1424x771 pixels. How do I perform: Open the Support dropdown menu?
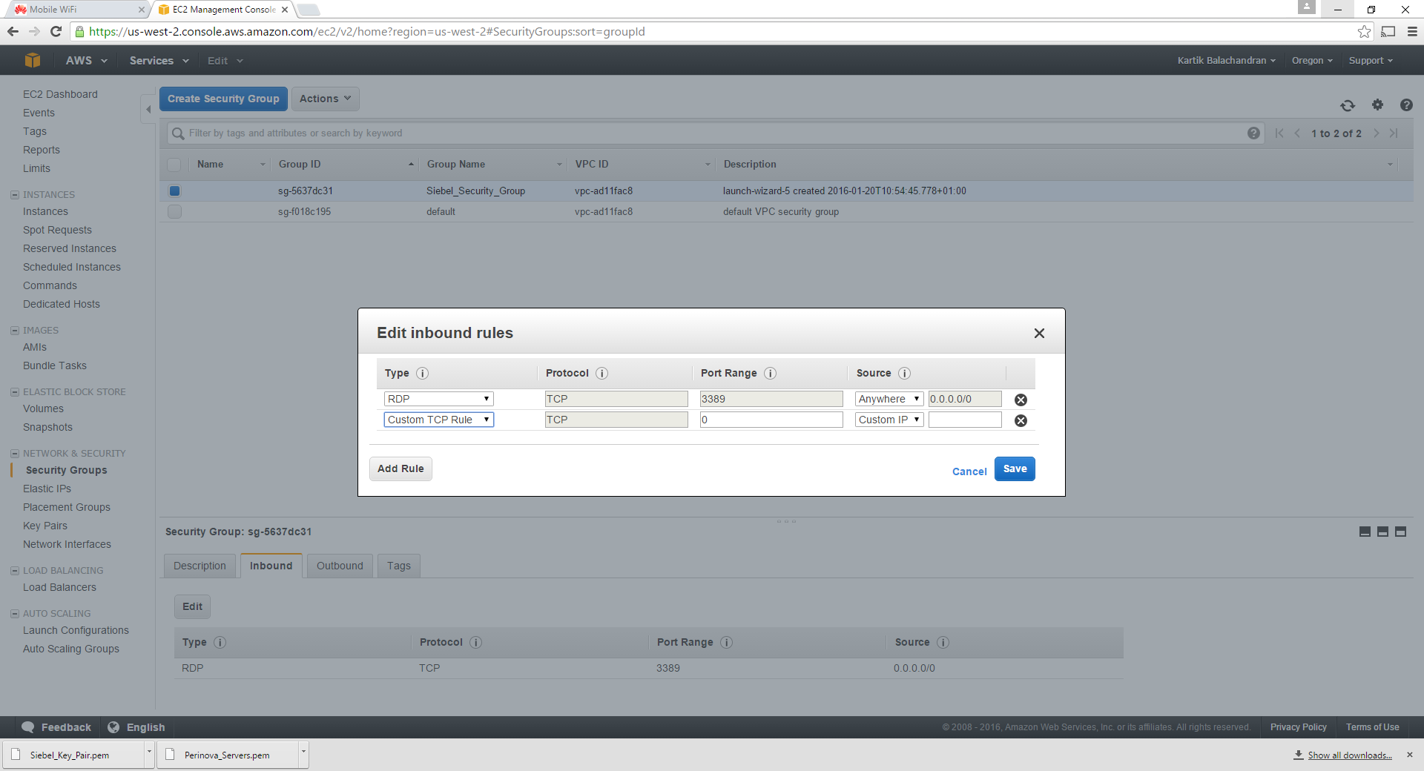point(1371,61)
